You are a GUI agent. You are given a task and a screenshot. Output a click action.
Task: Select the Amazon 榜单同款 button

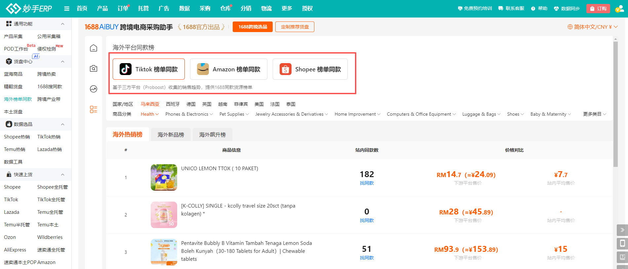[229, 69]
